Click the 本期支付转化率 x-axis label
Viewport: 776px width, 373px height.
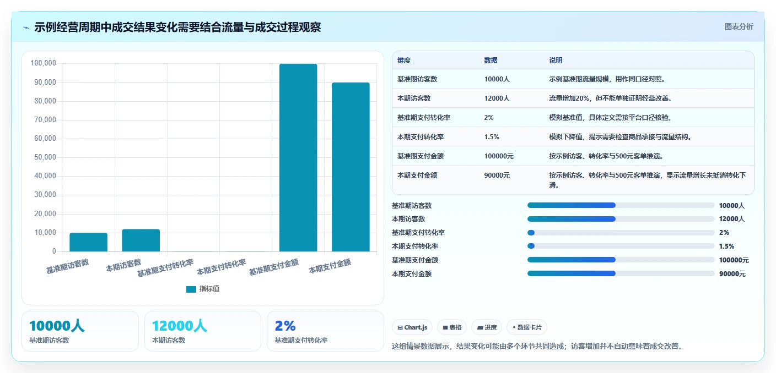[x=222, y=267]
